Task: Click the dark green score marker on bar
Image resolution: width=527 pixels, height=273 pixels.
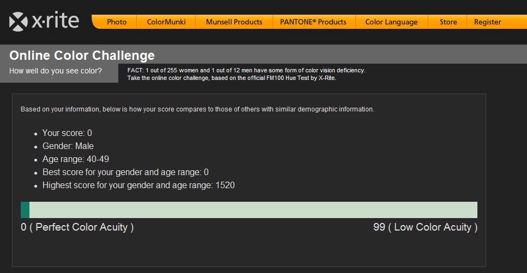Action: [25, 210]
